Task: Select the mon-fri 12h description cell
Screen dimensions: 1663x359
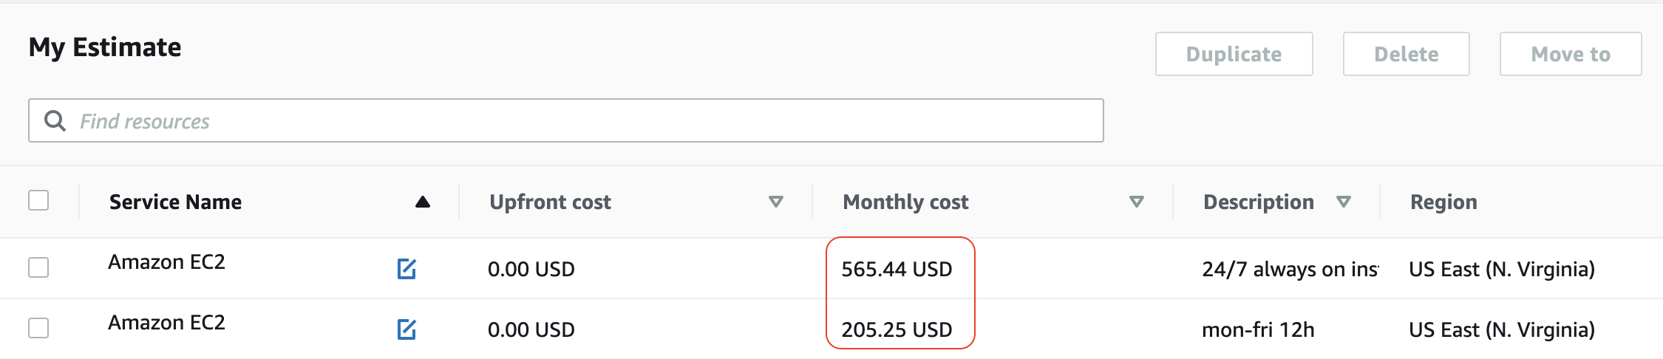Action: (1258, 330)
